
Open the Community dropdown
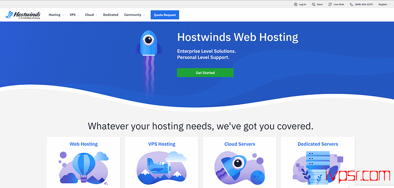134,15
